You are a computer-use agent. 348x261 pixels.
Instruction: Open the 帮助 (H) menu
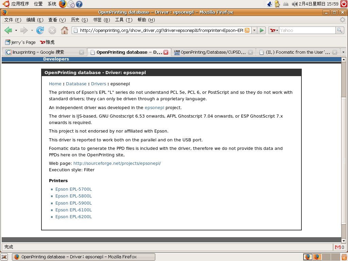(146, 20)
